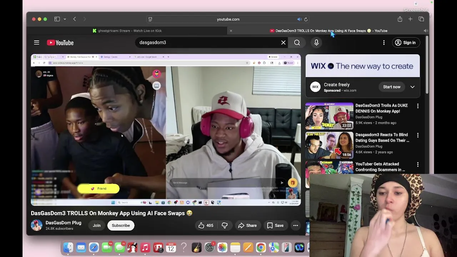This screenshot has width=457, height=257.
Task: Click the main video player
Action: pyautogui.click(x=166, y=130)
